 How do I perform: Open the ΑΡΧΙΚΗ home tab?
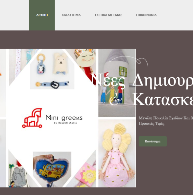42,15
